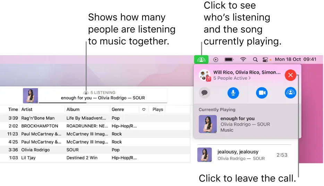
Task: Sort by the heart Love column header
Action: [144, 109]
